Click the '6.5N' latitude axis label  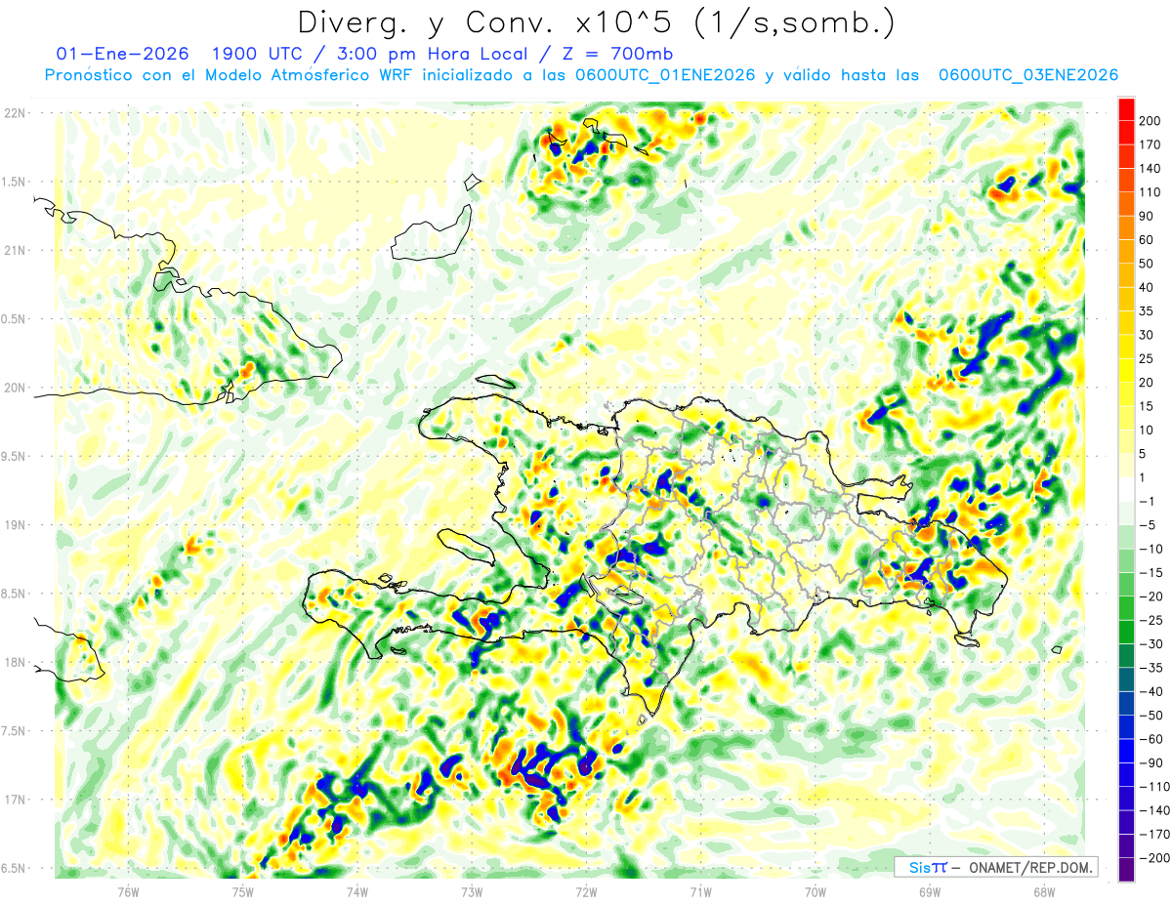coord(15,868)
